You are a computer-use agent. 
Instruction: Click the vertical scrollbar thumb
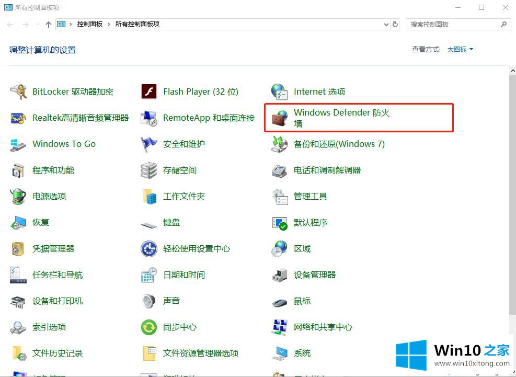click(x=513, y=195)
